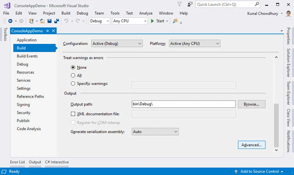Click the vertical scrollbar thumb

click(276, 125)
